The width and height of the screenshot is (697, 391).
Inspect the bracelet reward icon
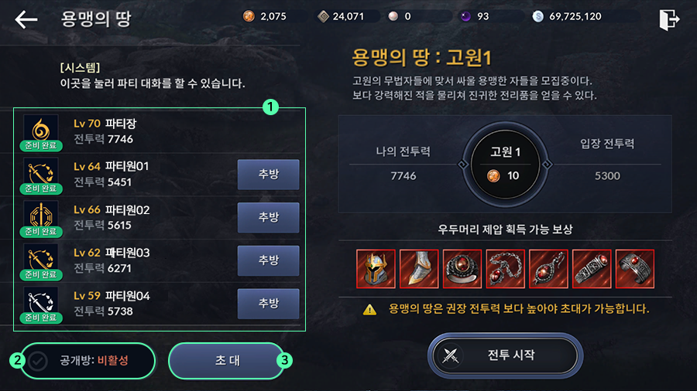click(x=635, y=269)
